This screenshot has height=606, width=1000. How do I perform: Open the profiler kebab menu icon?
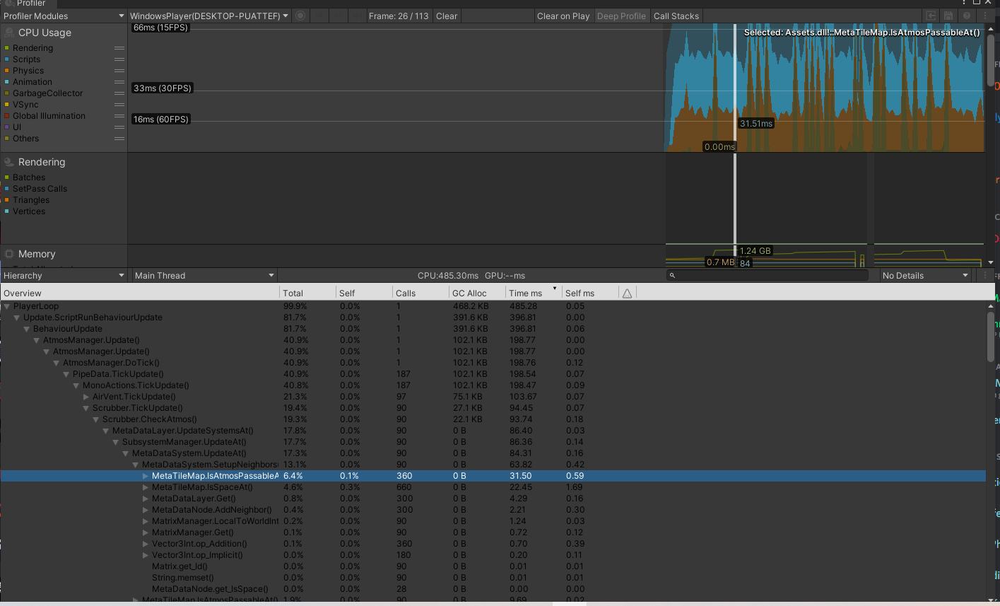coord(985,16)
